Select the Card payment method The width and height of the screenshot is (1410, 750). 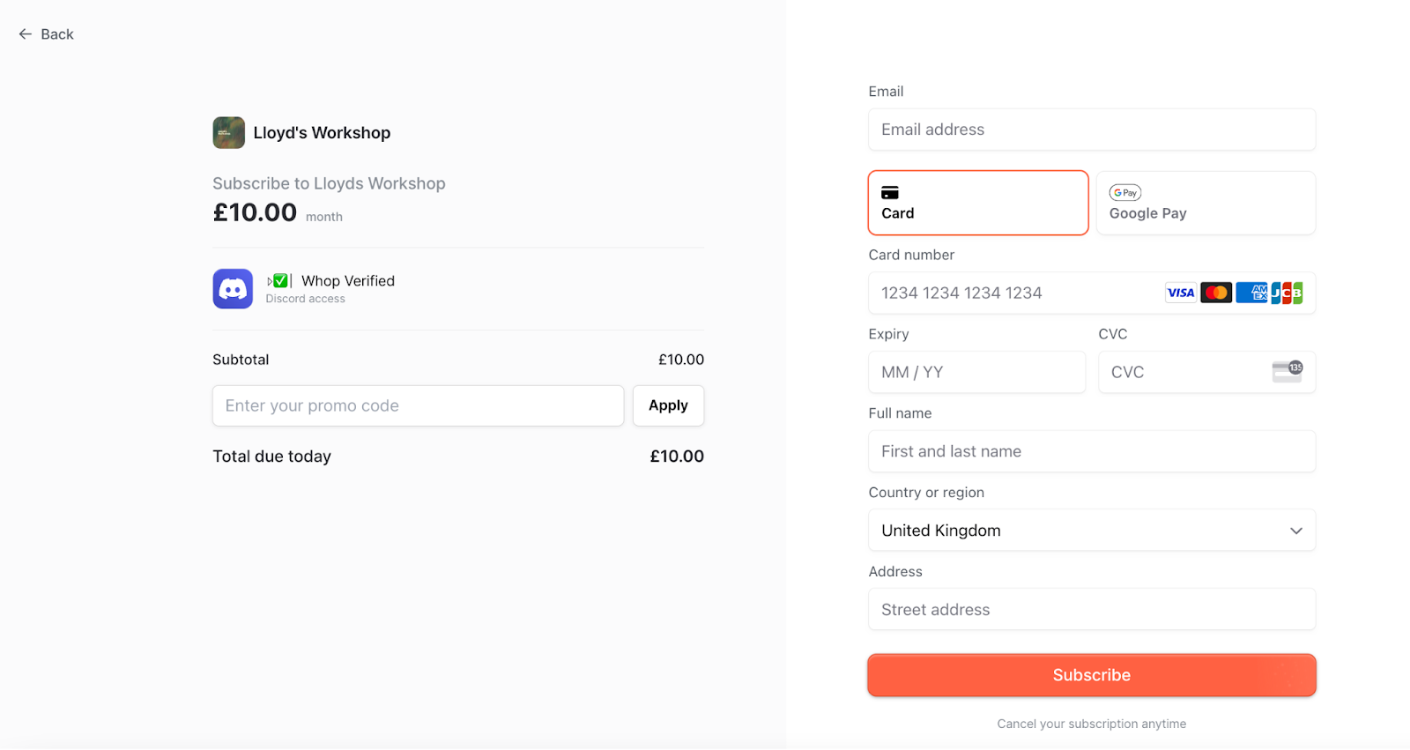[x=978, y=204]
